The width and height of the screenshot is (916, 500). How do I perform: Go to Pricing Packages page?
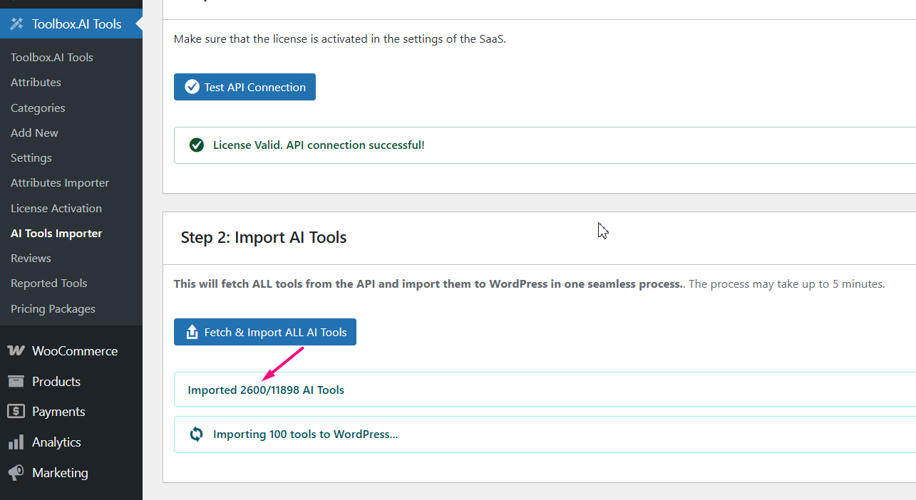coord(53,309)
